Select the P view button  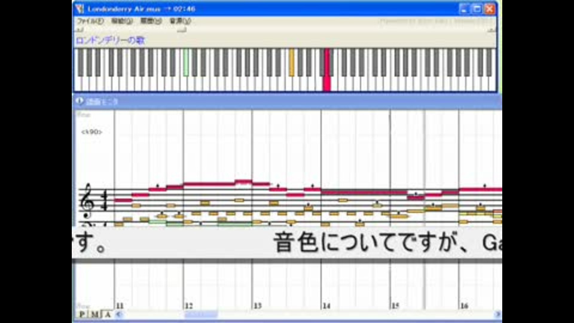coord(83,314)
